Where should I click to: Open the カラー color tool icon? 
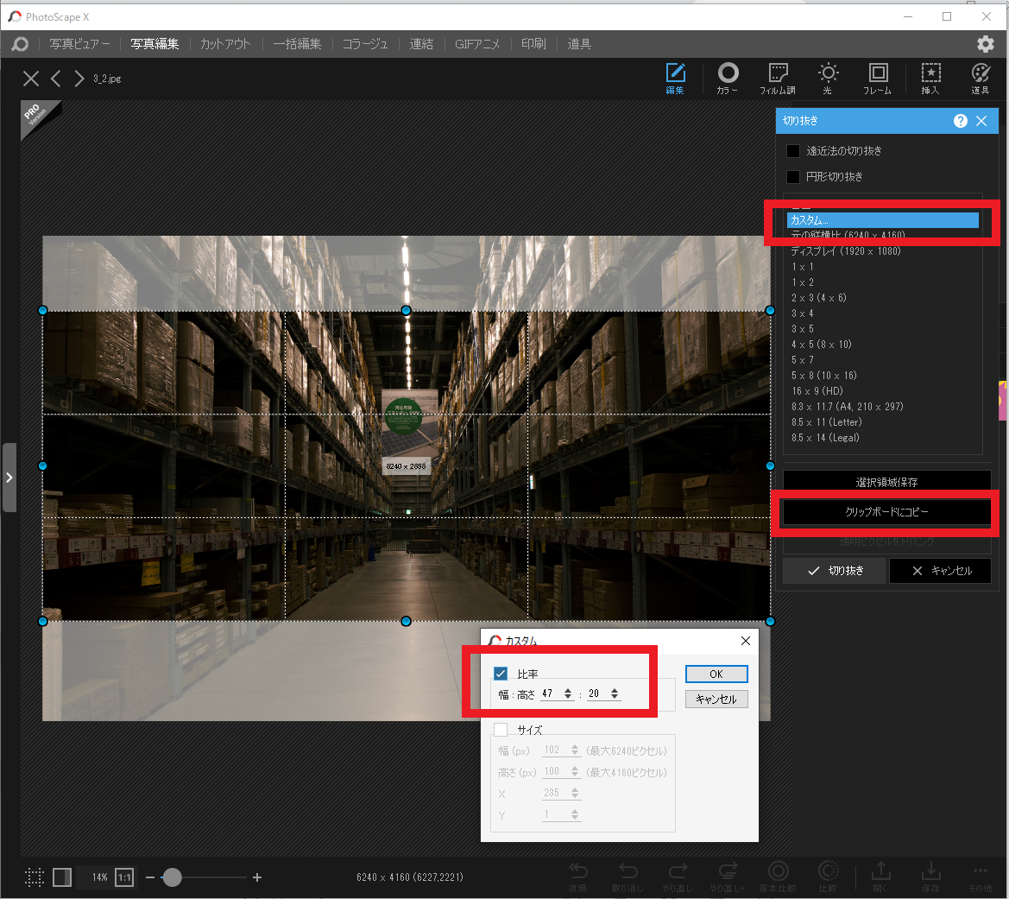click(728, 76)
